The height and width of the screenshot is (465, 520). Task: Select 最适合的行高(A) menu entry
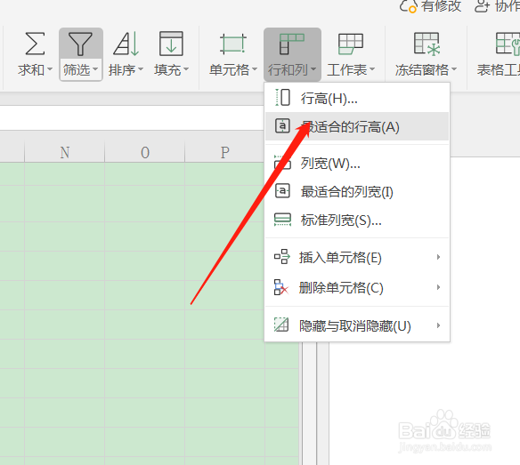click(x=357, y=126)
